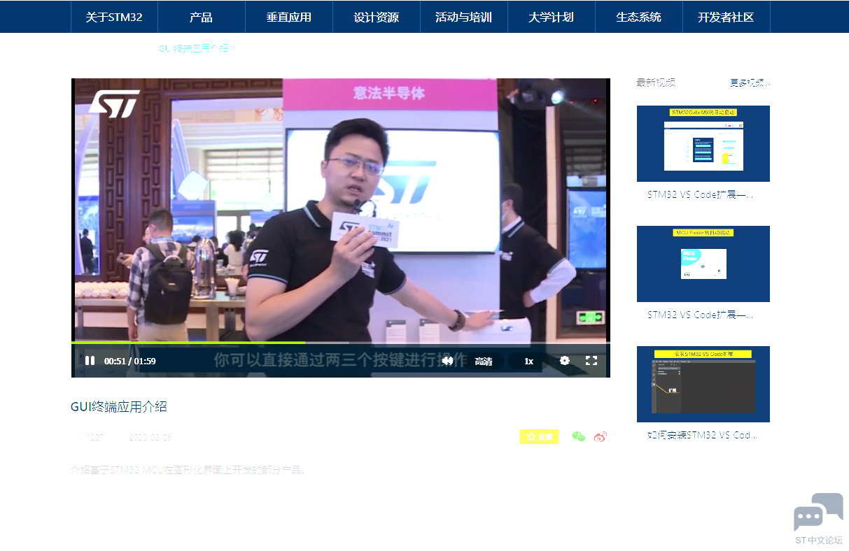
Task: Follow the 更多视频 link
Action: click(x=750, y=83)
